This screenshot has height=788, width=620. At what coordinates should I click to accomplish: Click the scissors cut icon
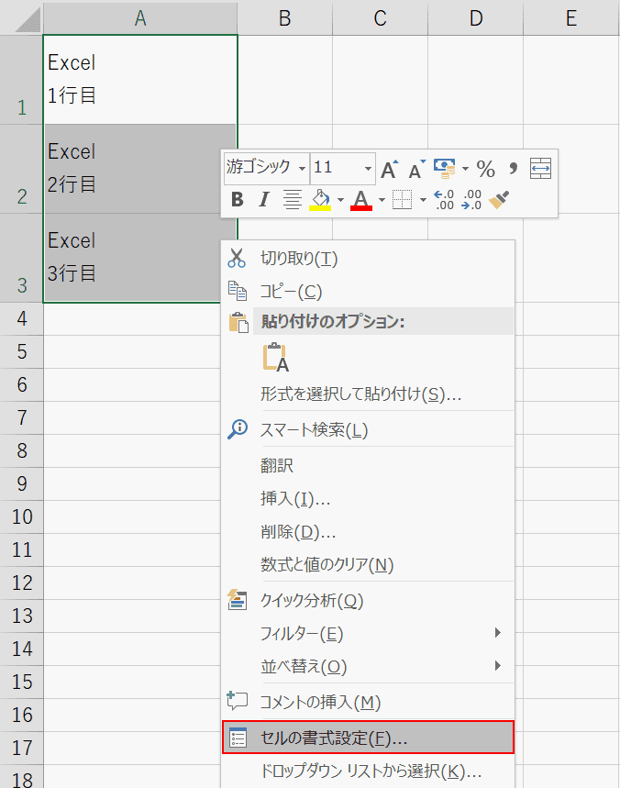click(237, 258)
